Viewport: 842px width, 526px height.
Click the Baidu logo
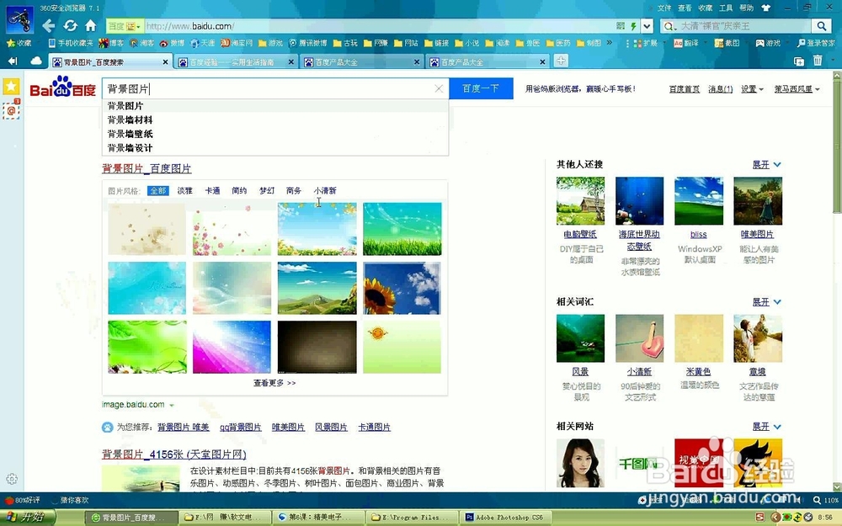(x=63, y=88)
